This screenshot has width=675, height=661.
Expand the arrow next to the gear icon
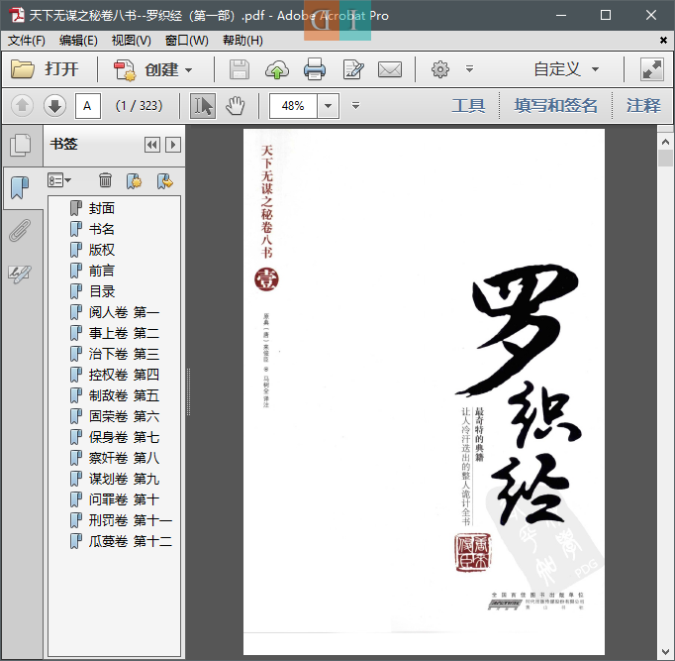pos(470,69)
